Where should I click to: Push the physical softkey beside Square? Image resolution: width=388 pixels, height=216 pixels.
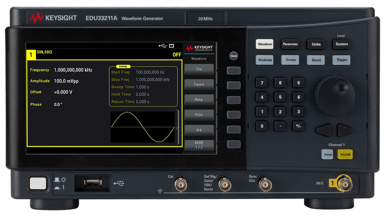(x=234, y=85)
